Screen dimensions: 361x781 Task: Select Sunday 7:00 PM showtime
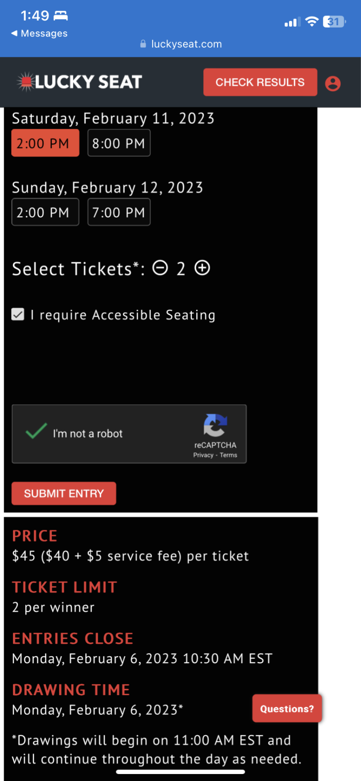119,212
